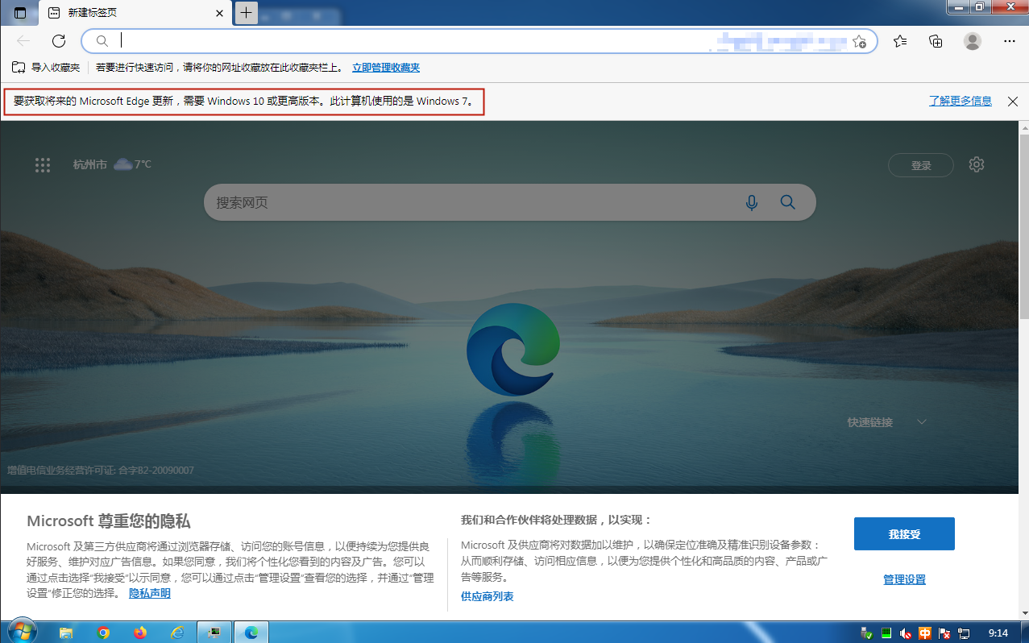Click the 我接受 button

pos(904,534)
